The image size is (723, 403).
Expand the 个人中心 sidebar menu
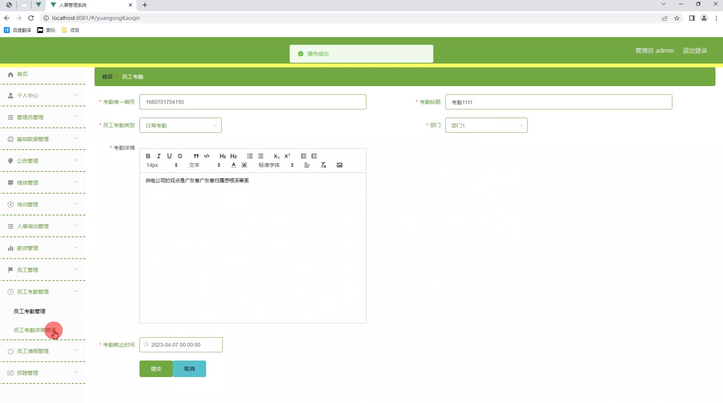[x=43, y=95]
